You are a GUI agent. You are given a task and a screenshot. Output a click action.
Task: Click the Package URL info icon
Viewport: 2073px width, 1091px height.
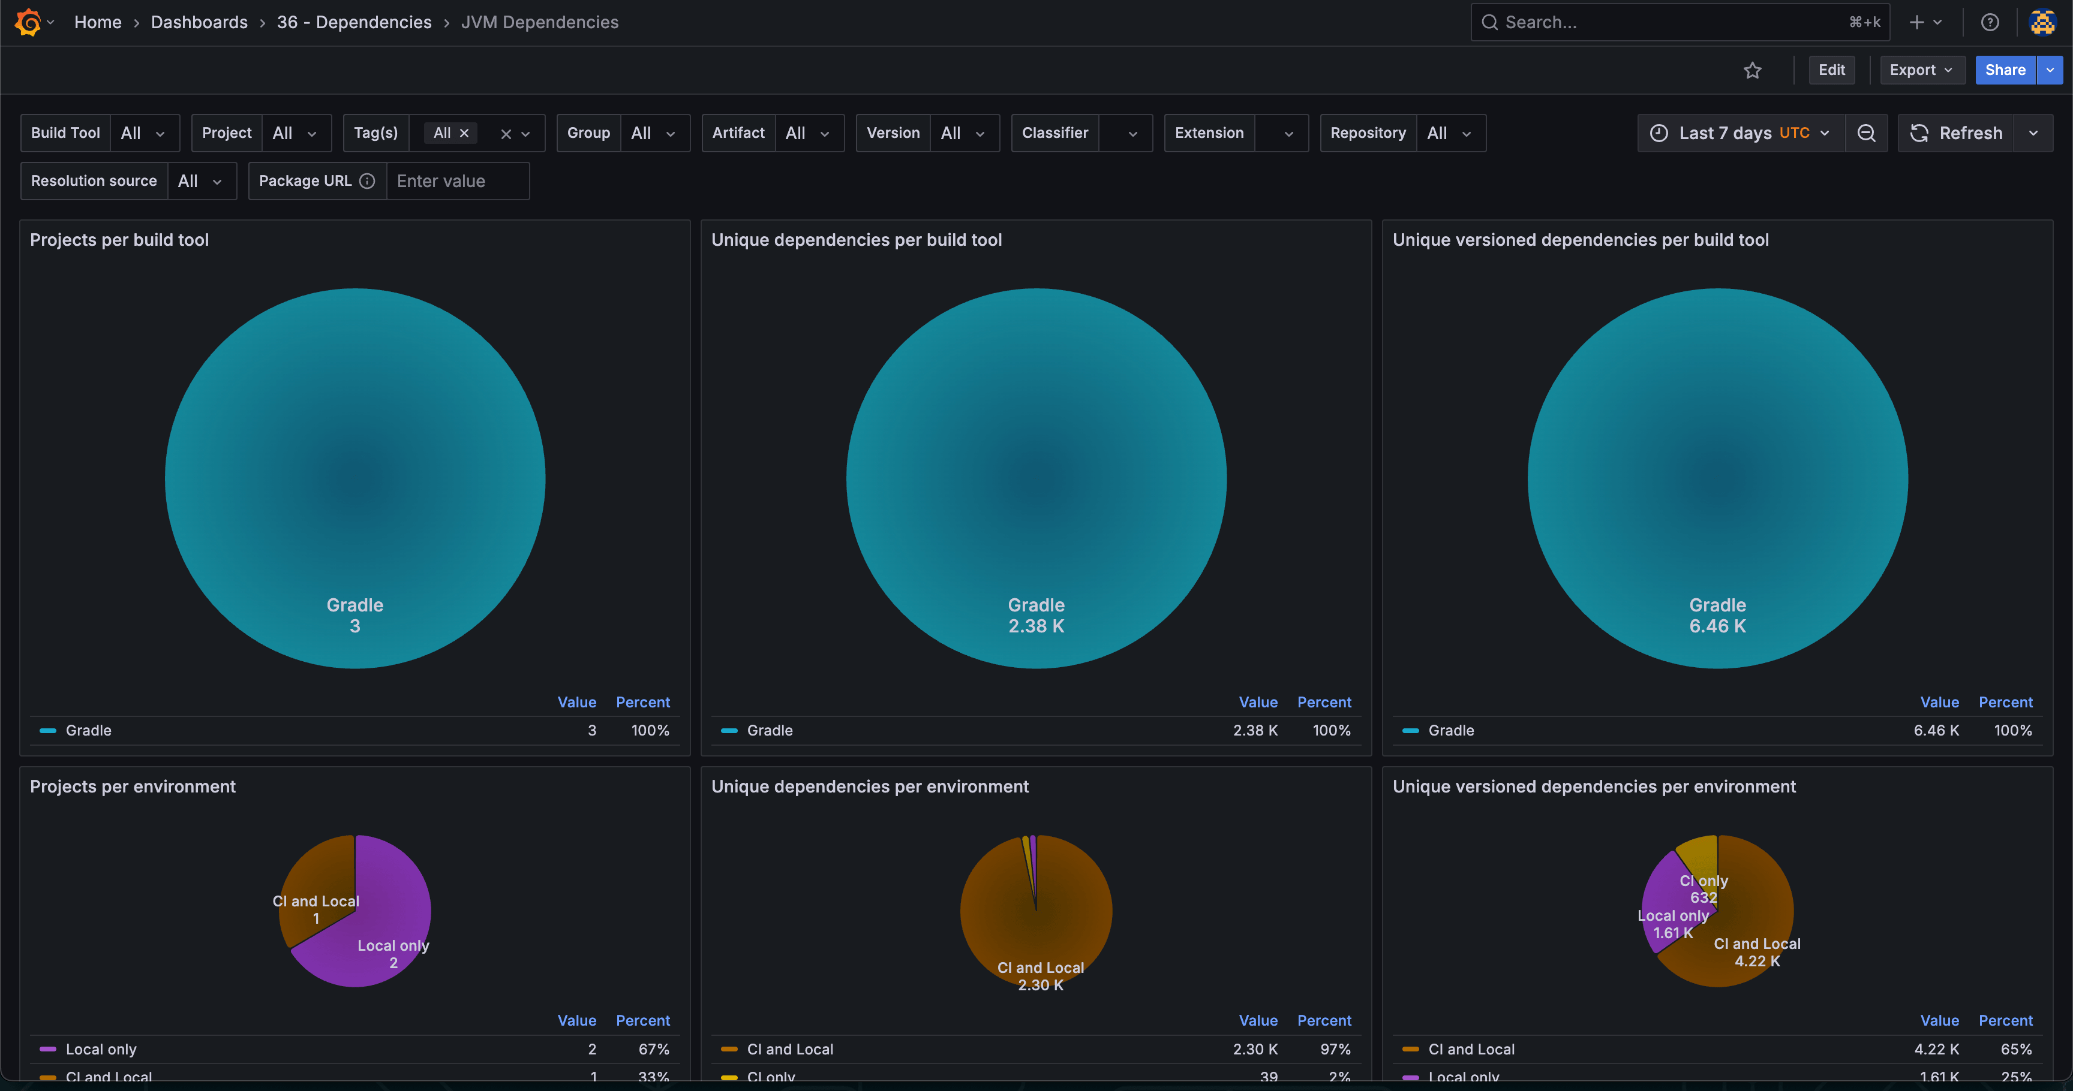368,181
